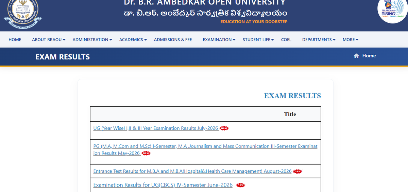Click the home icon in breadcrumb
The image size is (408, 192).
click(x=356, y=56)
